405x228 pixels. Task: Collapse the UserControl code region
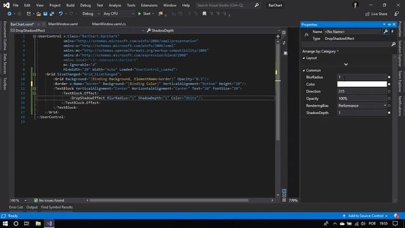click(34, 37)
